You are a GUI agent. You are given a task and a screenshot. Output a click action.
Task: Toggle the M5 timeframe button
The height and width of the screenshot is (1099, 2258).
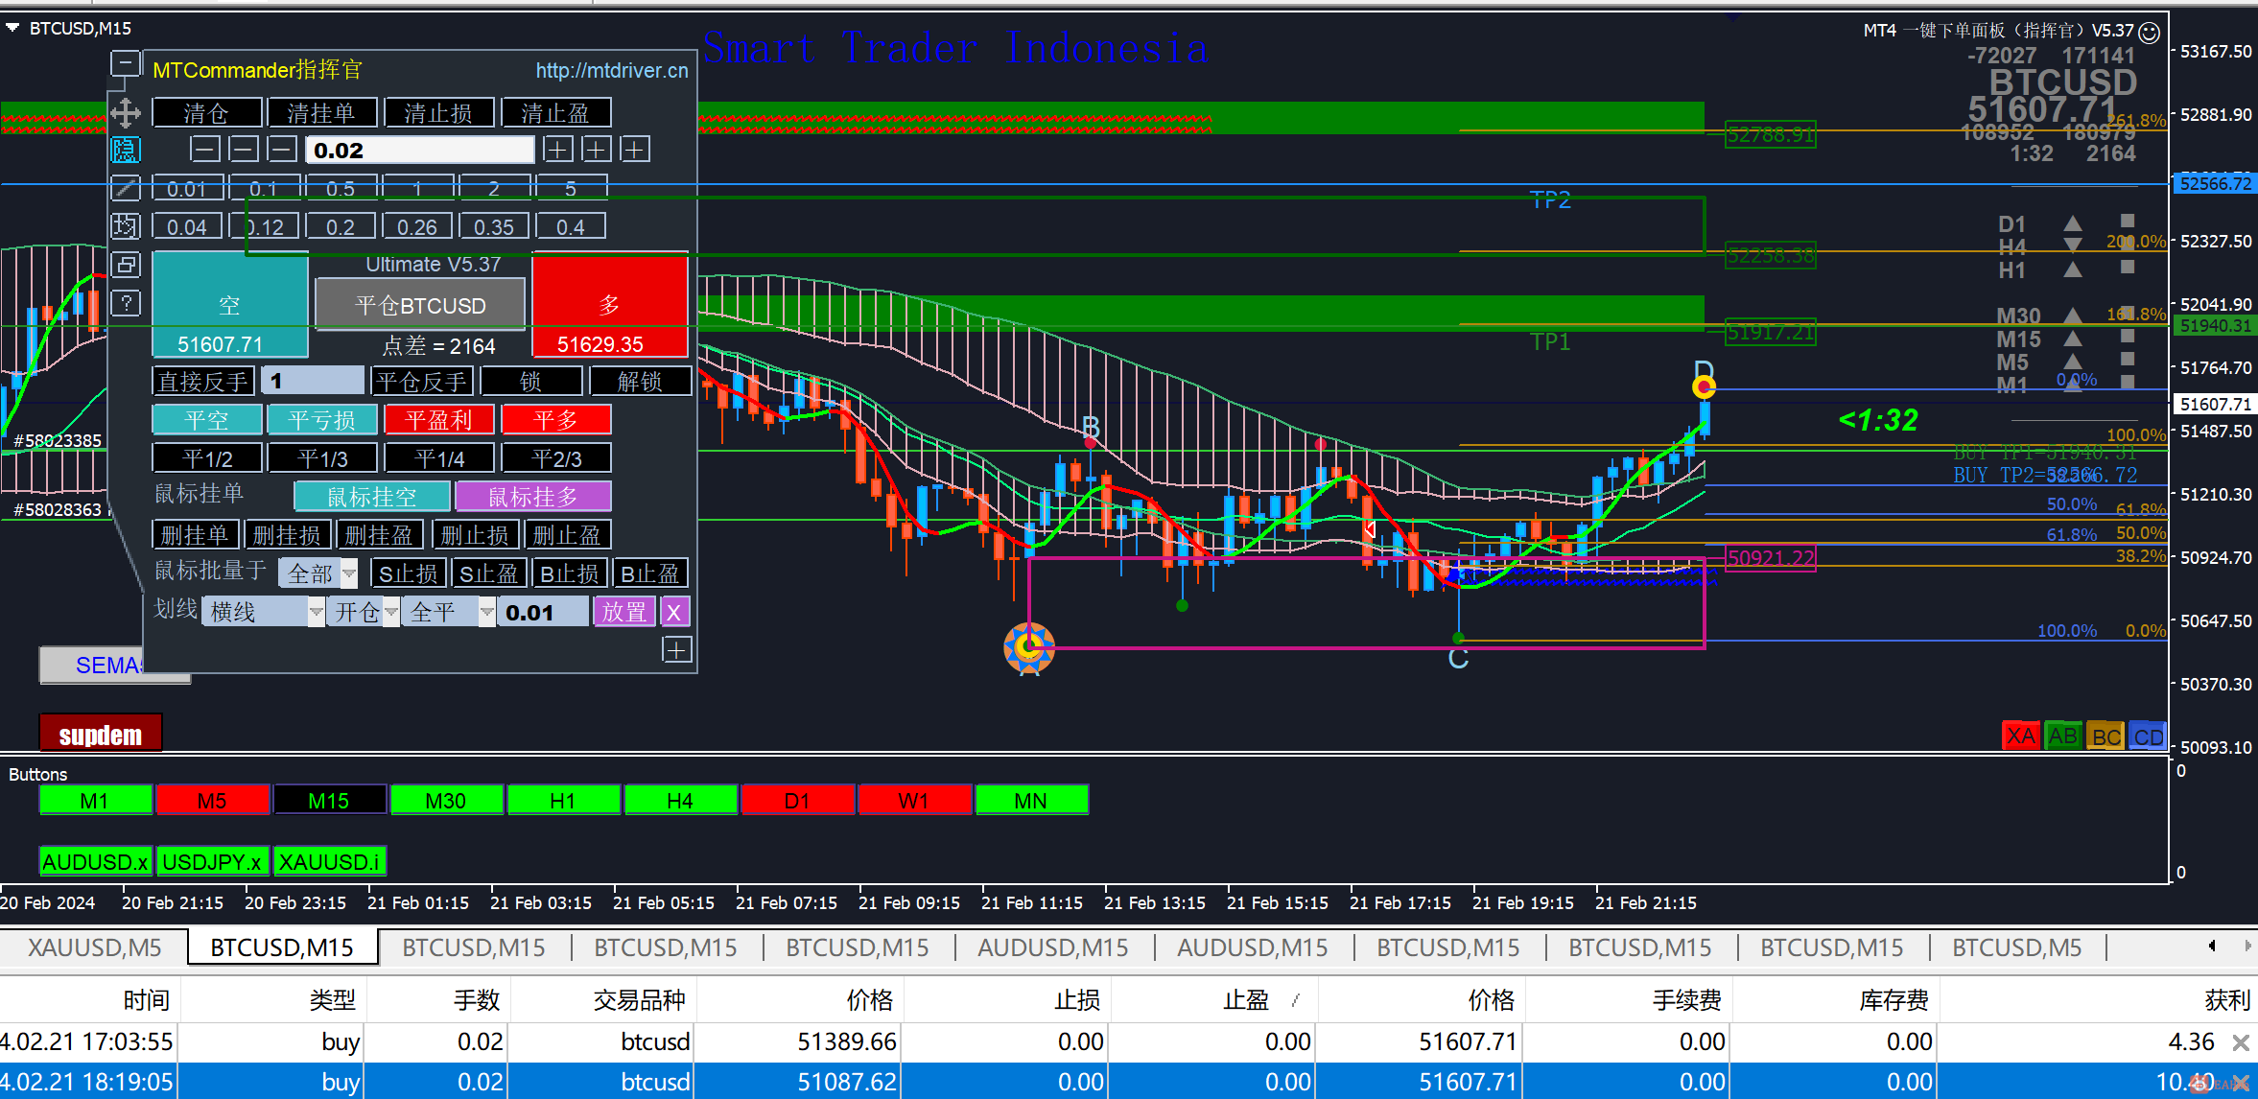(212, 800)
